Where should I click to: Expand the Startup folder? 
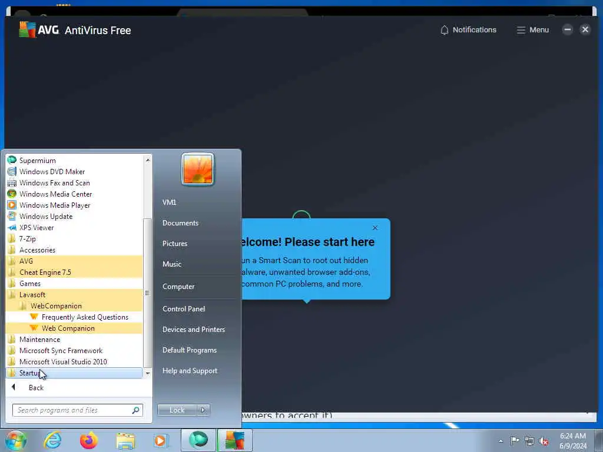[x=74, y=373]
